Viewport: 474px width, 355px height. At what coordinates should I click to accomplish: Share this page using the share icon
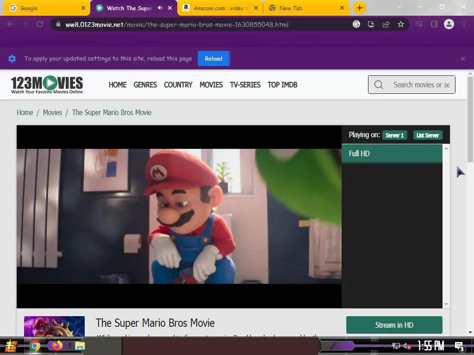pyautogui.click(x=386, y=24)
